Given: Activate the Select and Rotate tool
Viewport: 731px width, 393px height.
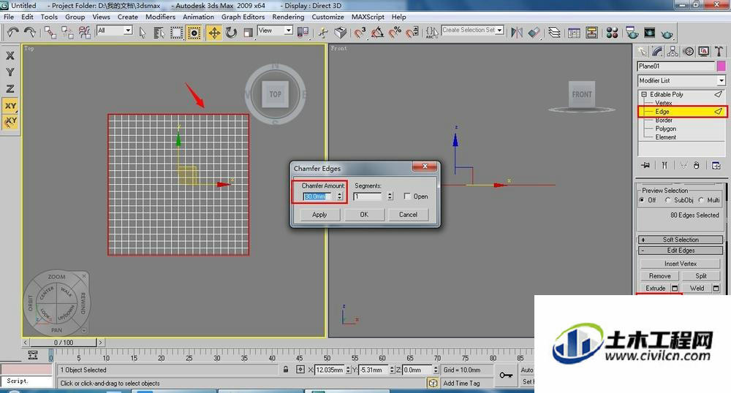Looking at the screenshot, I should pyautogui.click(x=231, y=33).
